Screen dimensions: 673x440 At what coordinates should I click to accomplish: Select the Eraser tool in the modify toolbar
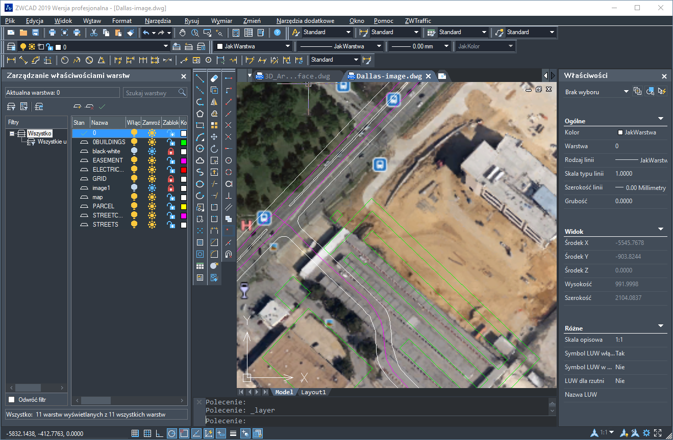pos(214,78)
